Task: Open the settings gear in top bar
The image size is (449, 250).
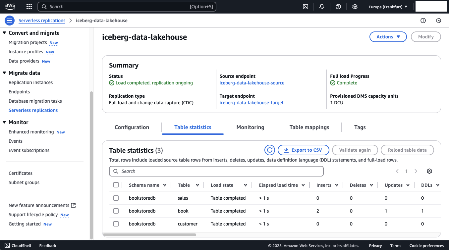Action: point(355,7)
